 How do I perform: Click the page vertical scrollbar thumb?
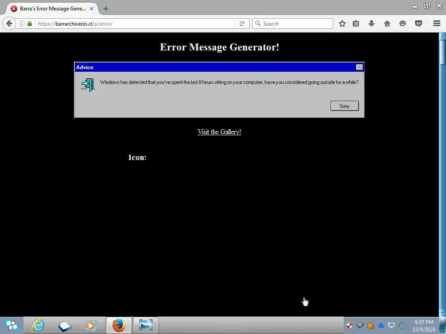coord(443,53)
